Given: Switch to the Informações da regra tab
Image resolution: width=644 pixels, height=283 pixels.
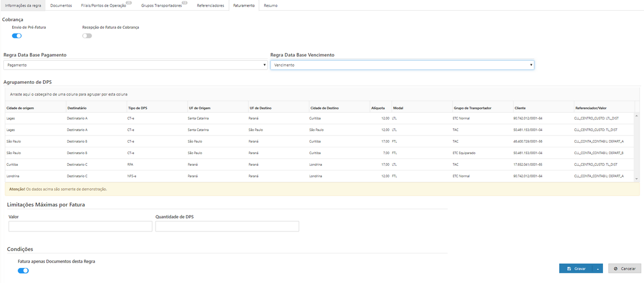Looking at the screenshot, I should click(x=23, y=5).
